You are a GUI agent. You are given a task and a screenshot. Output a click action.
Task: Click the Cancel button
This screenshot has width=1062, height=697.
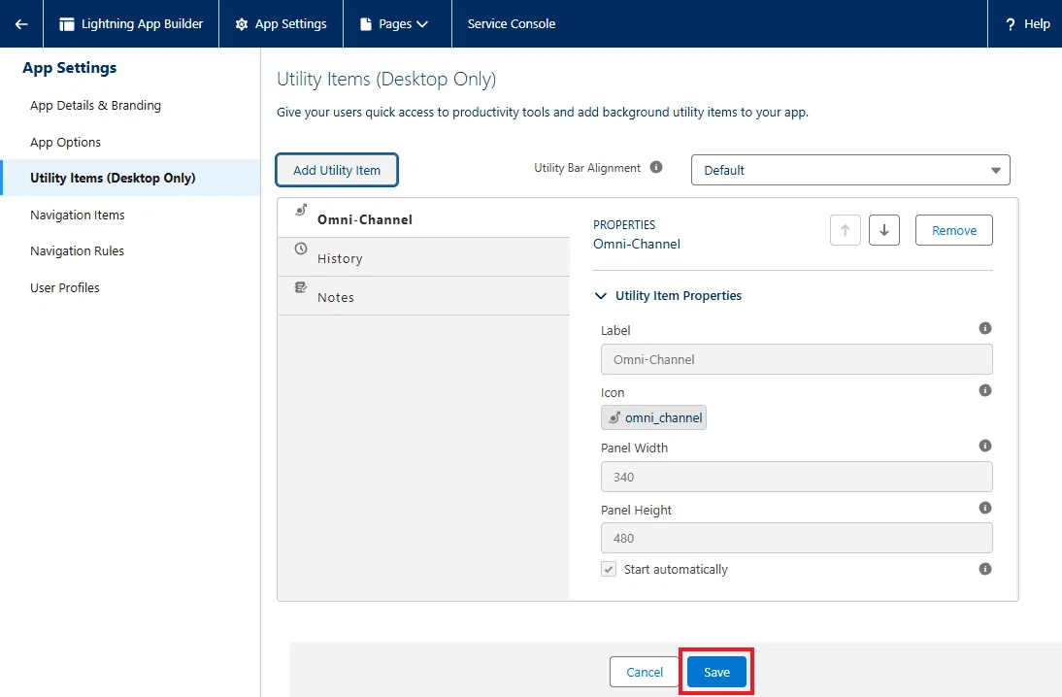tap(645, 672)
